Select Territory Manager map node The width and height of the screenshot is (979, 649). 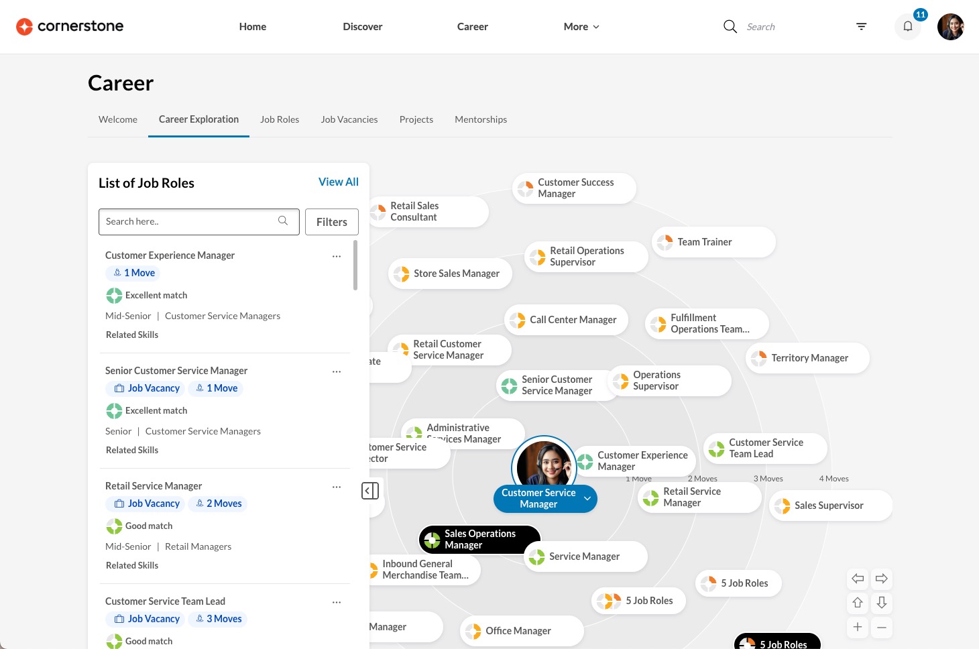point(807,358)
